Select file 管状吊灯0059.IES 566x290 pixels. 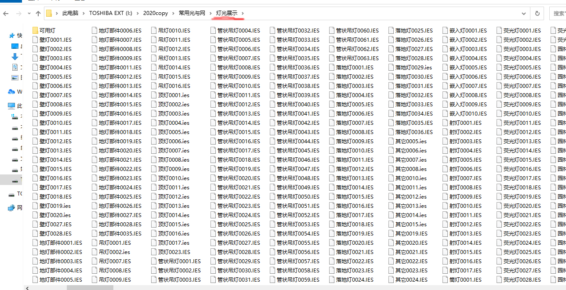pos(295,279)
